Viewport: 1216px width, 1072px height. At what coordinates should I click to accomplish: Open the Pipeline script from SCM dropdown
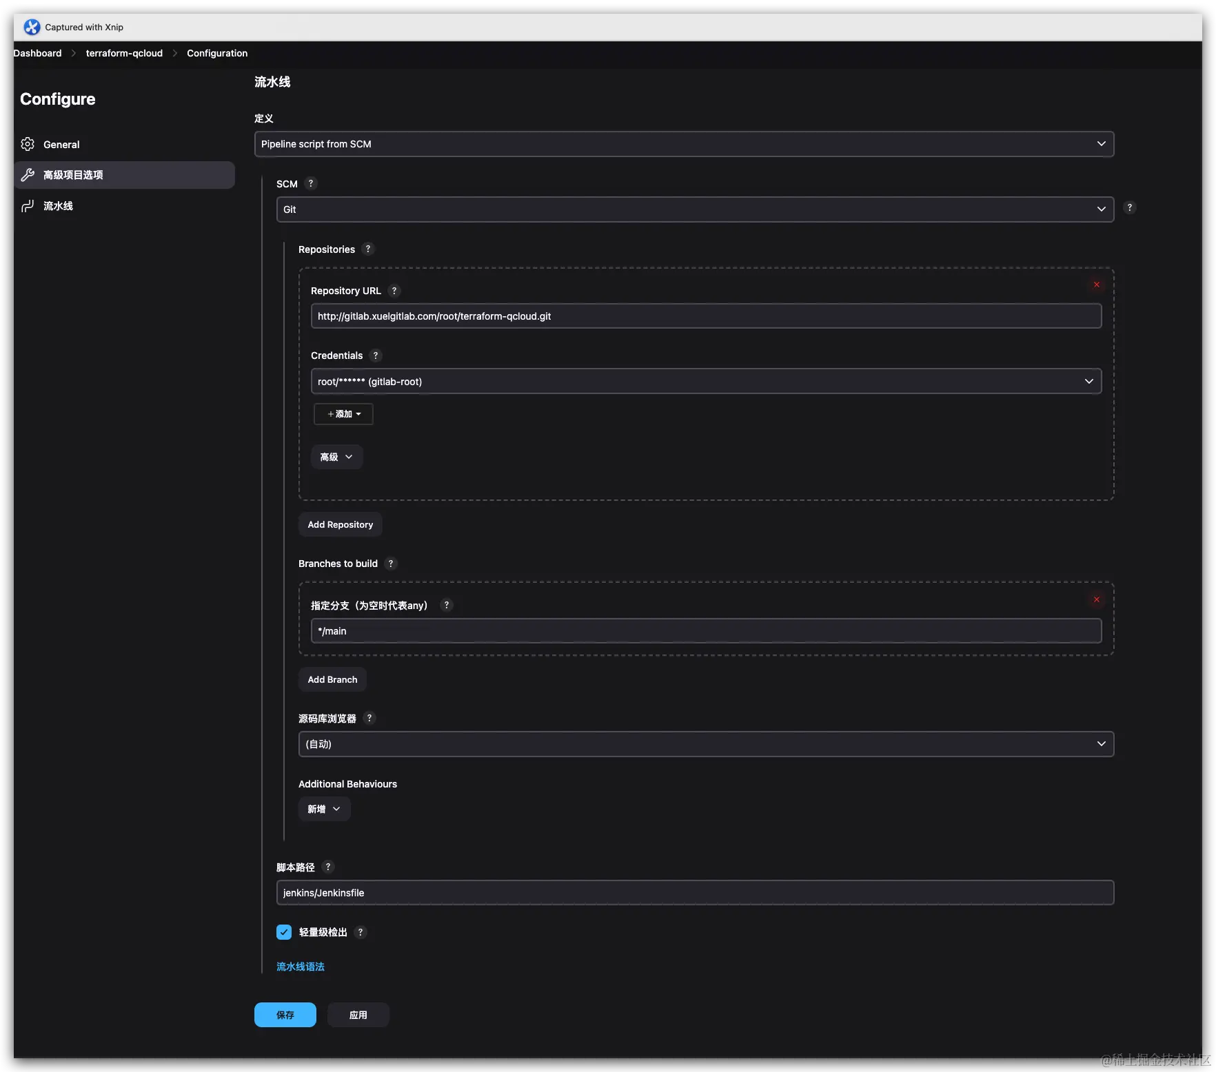tap(684, 144)
